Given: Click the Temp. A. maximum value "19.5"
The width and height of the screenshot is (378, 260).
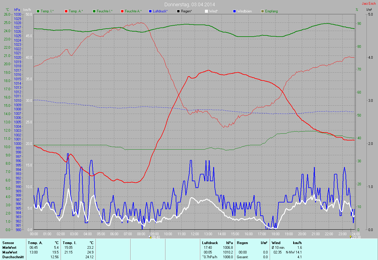Looking at the screenshot, I should click(x=55, y=252).
